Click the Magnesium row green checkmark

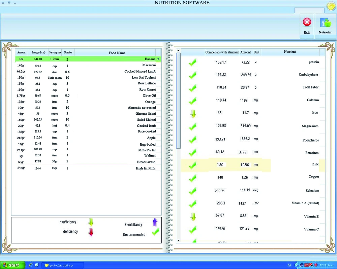click(x=193, y=126)
